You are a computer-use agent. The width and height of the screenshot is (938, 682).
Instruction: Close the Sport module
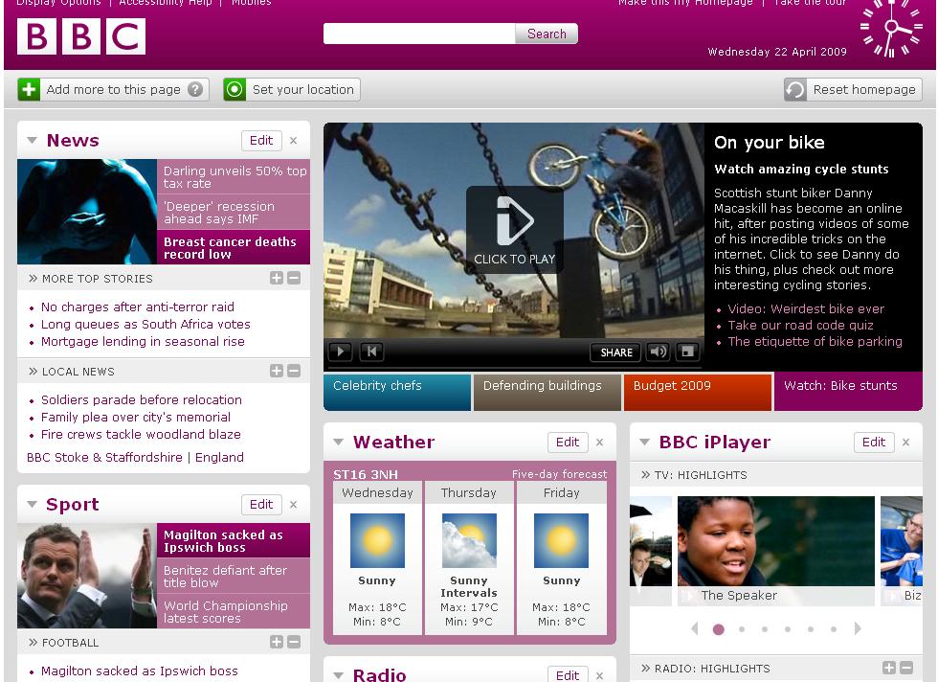click(293, 504)
